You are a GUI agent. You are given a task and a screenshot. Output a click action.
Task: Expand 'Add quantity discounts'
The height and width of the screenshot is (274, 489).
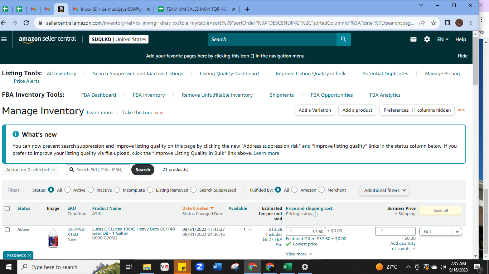[x=403, y=246]
